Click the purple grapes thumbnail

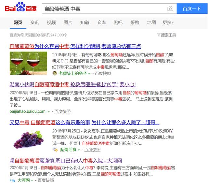28,139
